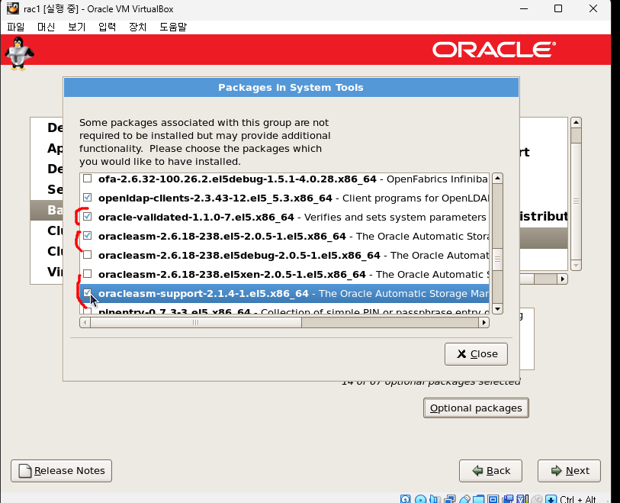The height and width of the screenshot is (503, 620).
Task: Maximize the VirtualBox window
Action: coord(558,8)
